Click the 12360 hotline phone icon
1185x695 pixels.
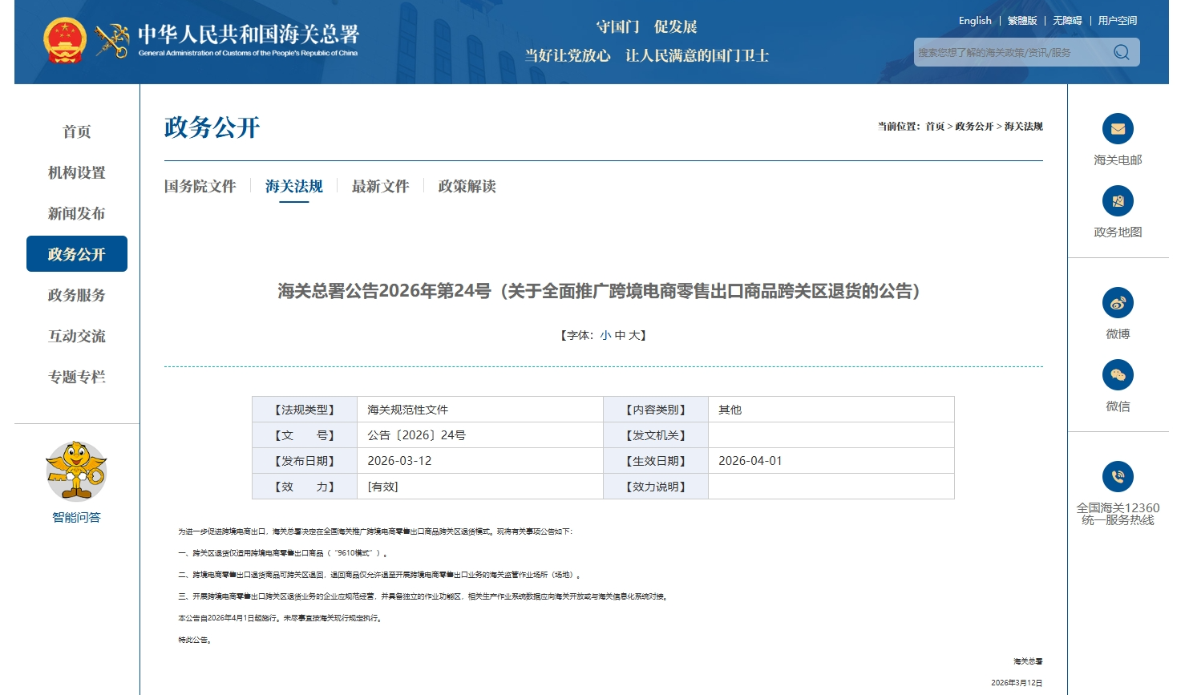pyautogui.click(x=1118, y=477)
